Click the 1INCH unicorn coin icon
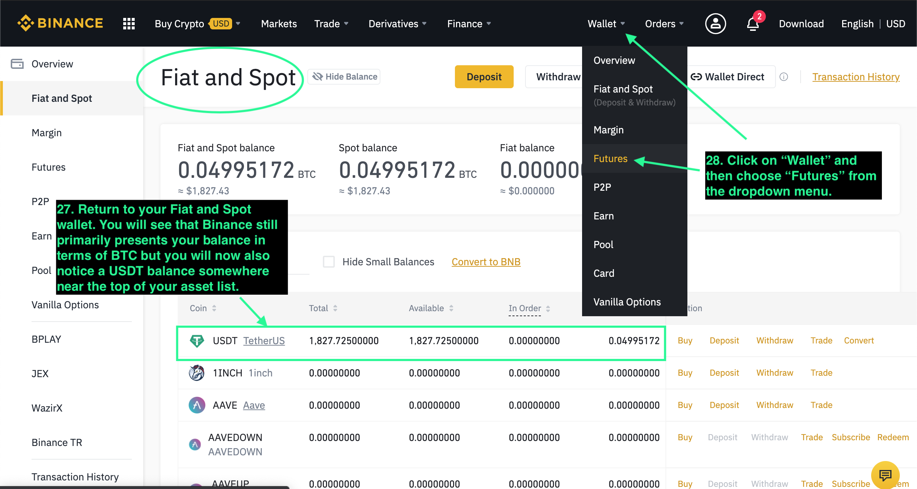This screenshot has width=917, height=489. (x=197, y=373)
